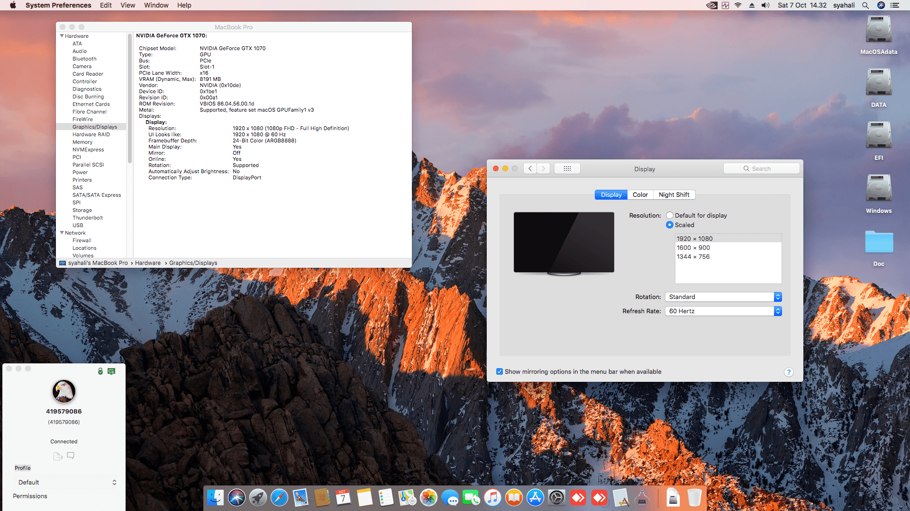Open the Rotation dropdown

tap(723, 297)
